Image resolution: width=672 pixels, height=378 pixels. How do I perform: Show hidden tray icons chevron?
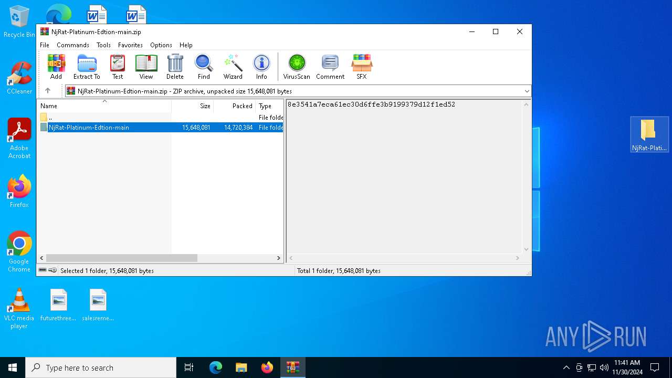point(566,367)
